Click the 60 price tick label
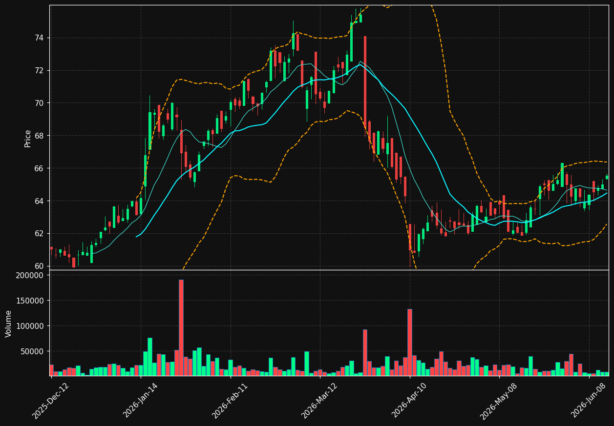614x426 pixels. pos(39,266)
